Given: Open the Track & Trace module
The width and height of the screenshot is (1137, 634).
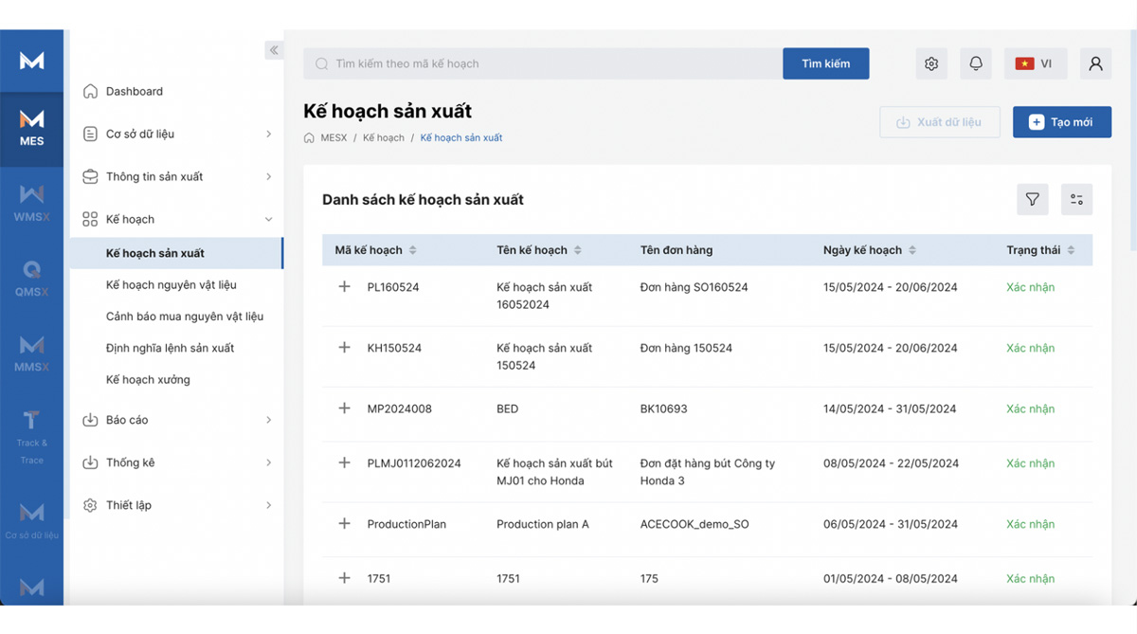Looking at the screenshot, I should pos(31,436).
